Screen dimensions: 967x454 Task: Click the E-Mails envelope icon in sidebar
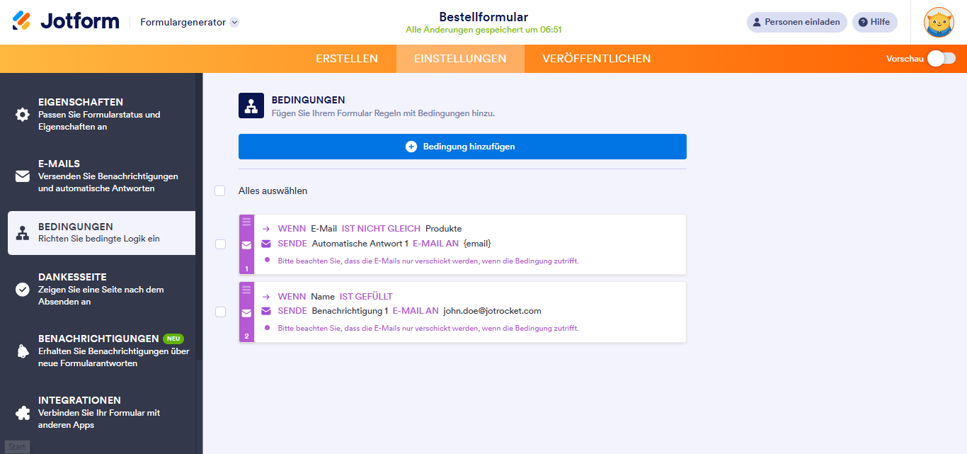pos(23,176)
